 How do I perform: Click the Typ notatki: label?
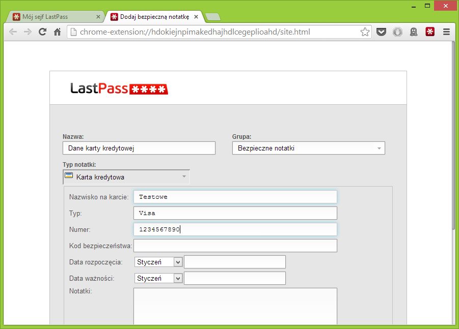click(79, 165)
